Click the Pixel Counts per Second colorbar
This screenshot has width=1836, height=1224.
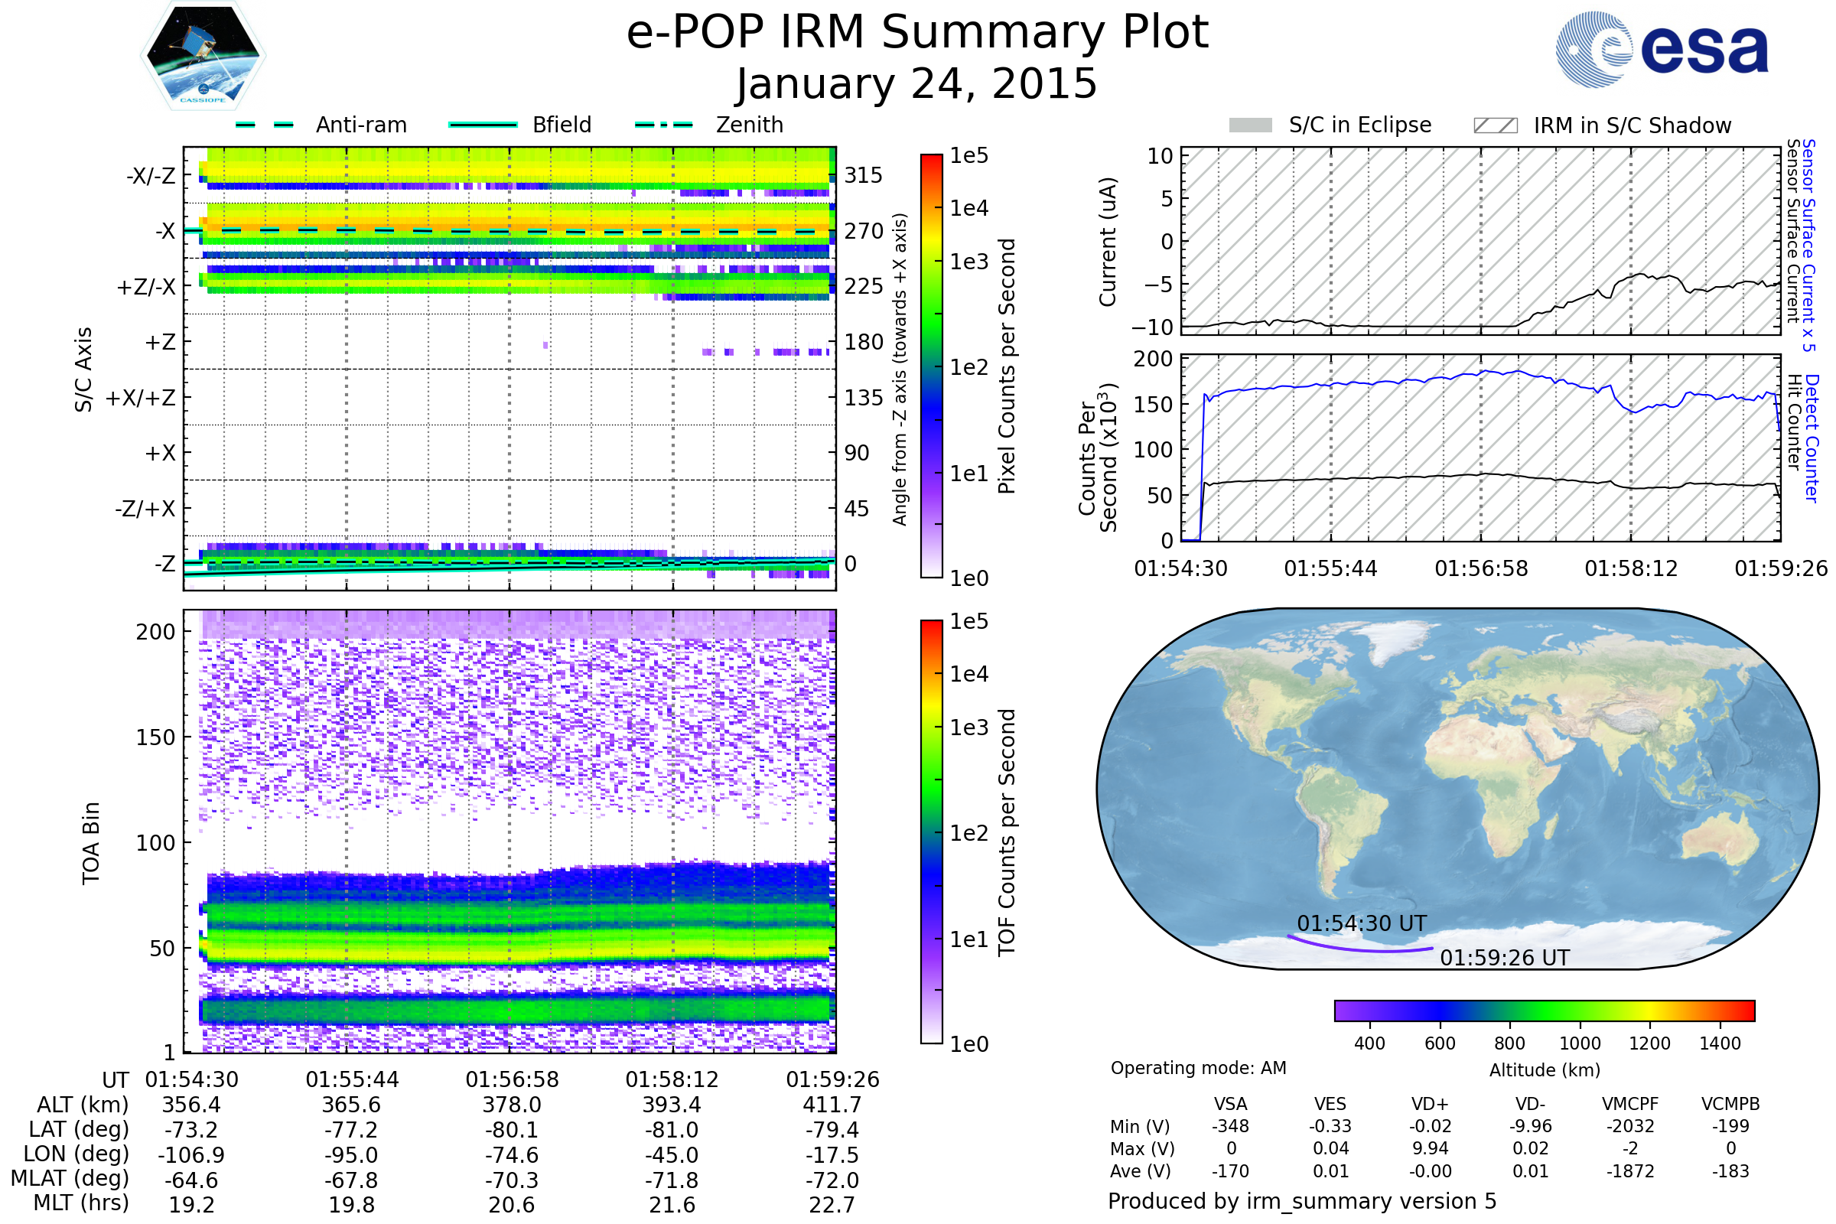click(931, 366)
